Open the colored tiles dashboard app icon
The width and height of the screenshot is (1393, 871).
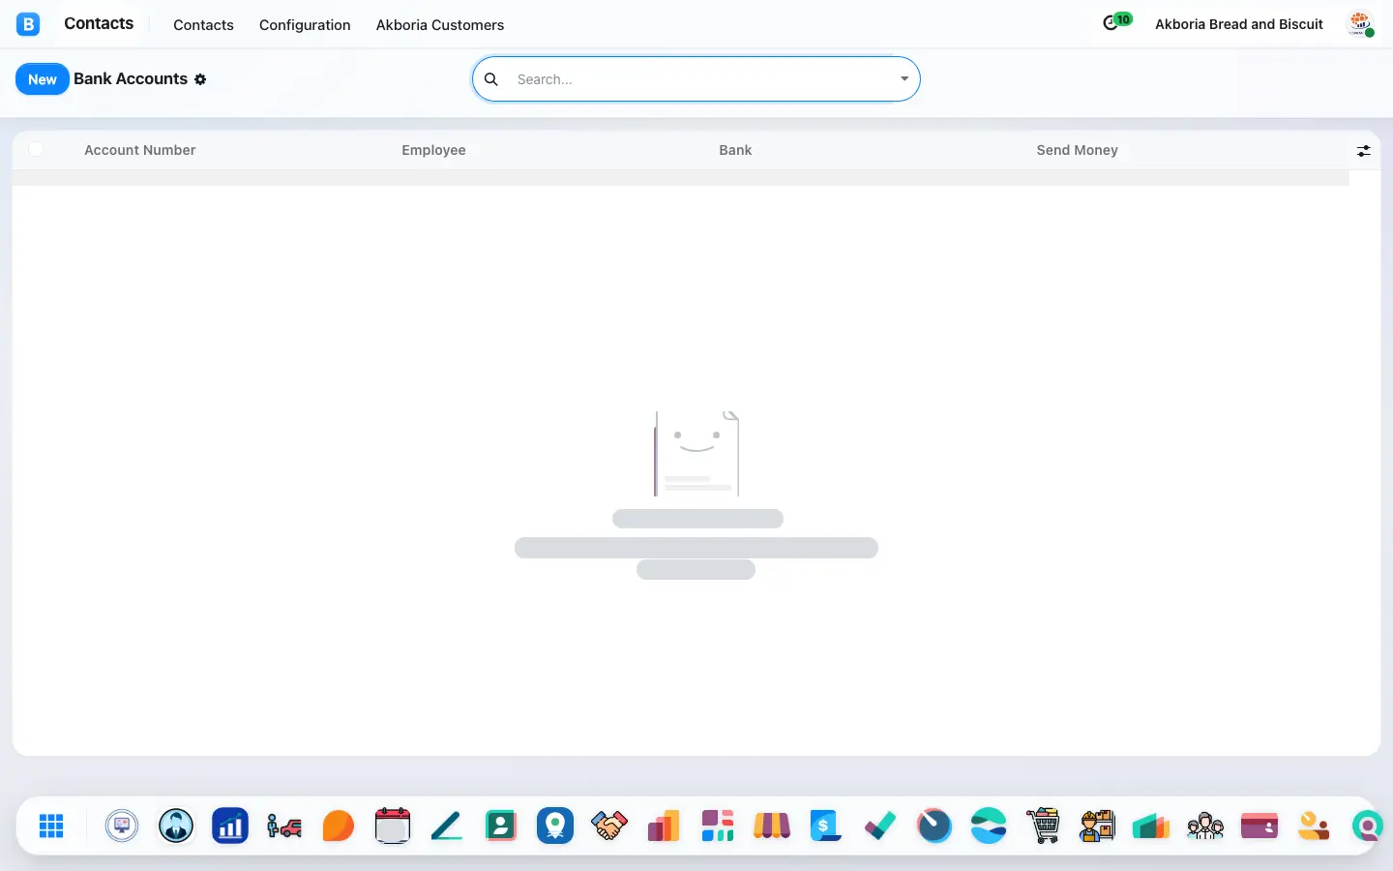coord(718,826)
